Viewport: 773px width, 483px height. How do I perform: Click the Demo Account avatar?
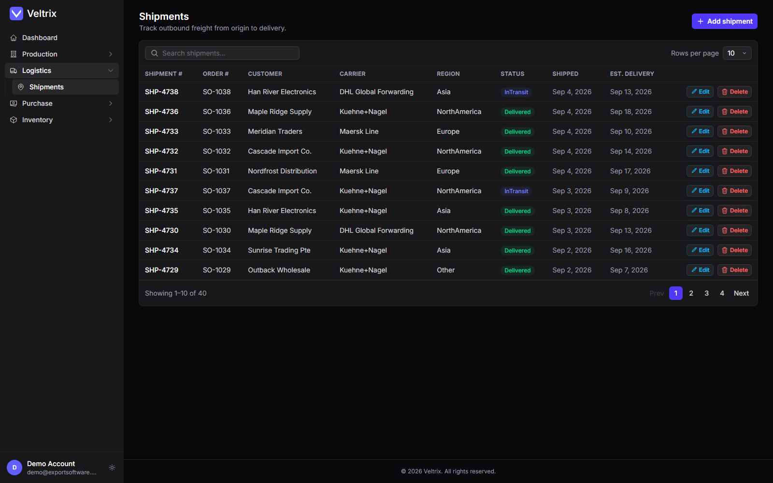click(x=14, y=468)
